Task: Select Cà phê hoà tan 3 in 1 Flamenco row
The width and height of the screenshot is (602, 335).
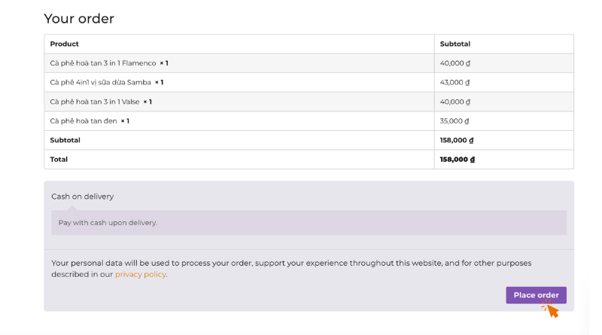Action: pos(309,63)
